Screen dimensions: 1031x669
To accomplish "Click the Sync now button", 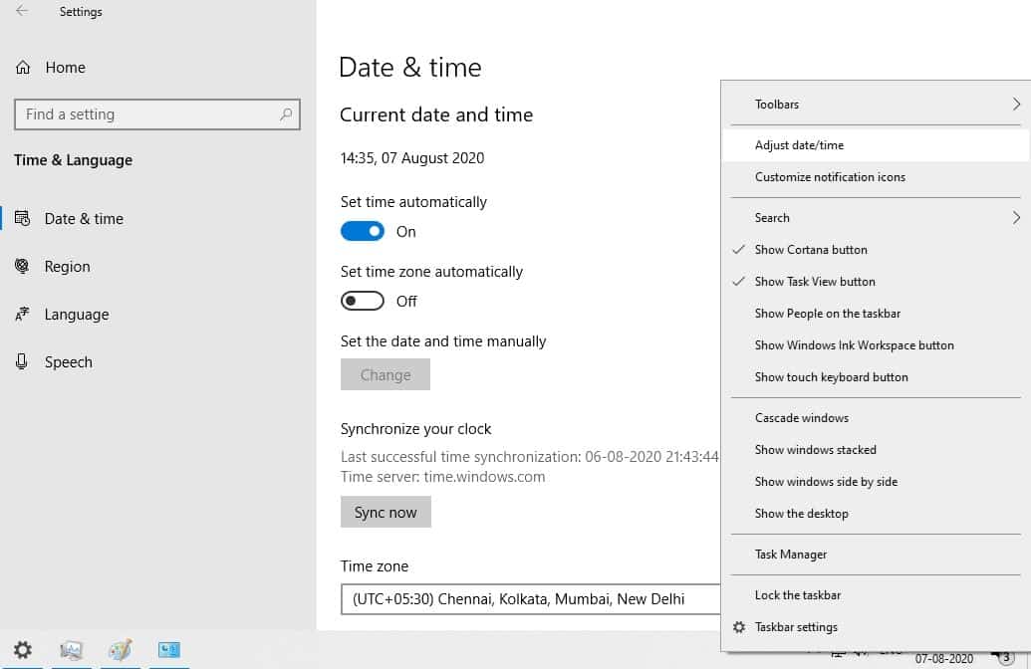I will 386,512.
